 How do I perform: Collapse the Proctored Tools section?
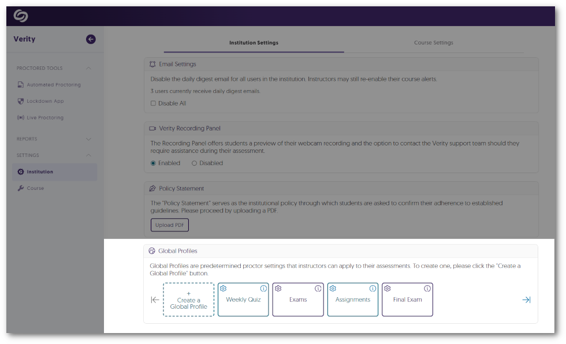[88, 68]
